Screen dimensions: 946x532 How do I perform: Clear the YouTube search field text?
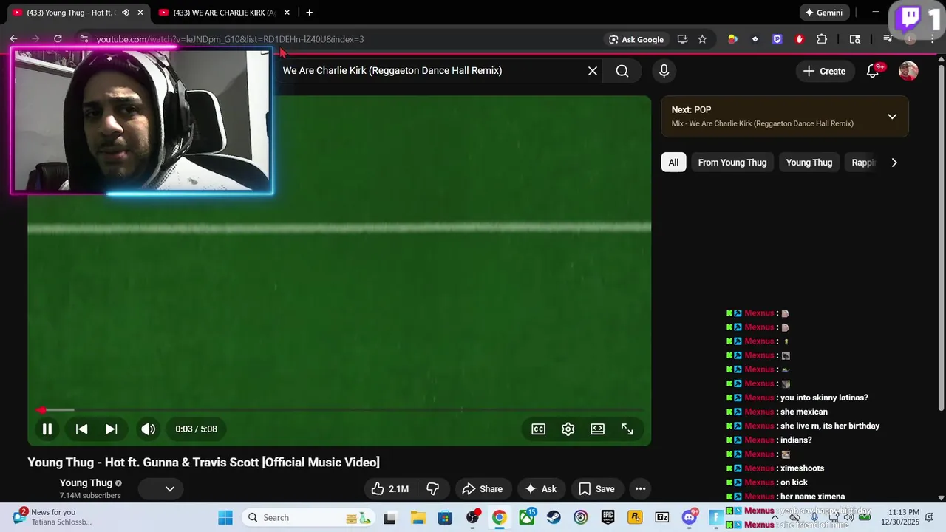[x=592, y=71]
